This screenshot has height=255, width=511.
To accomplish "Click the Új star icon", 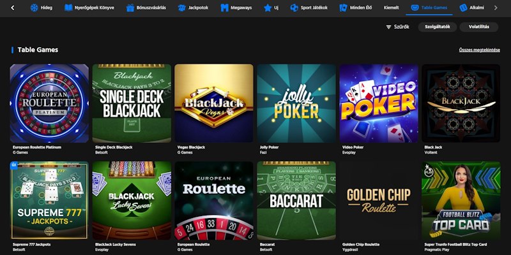I will click(x=268, y=8).
